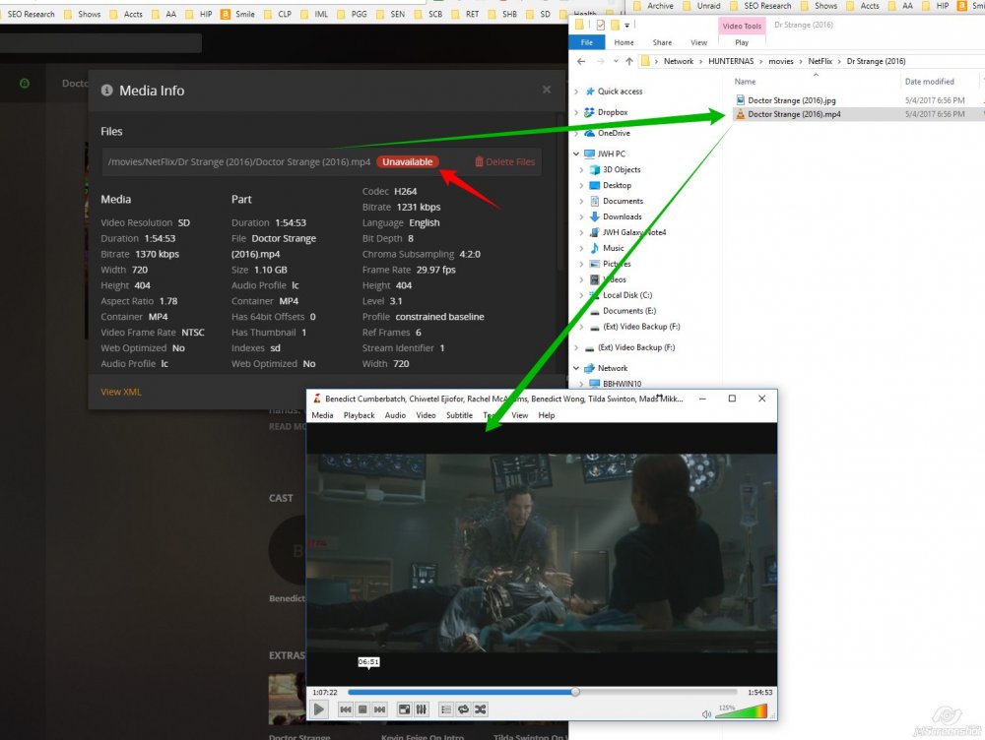Select the Media Info file path text
This screenshot has width=985, height=740.
[238, 161]
